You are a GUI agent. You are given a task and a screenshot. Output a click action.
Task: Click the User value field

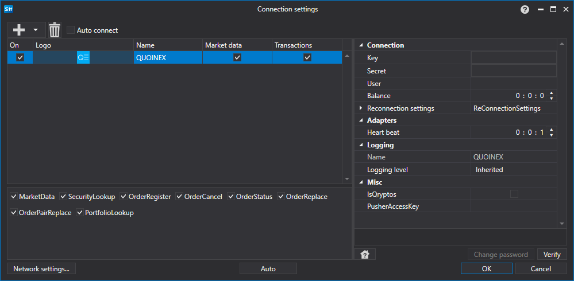pos(514,83)
